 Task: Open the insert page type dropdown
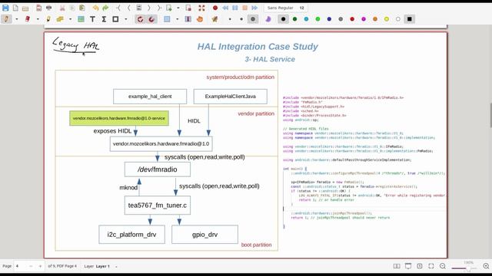pyautogui.click(x=178, y=8)
